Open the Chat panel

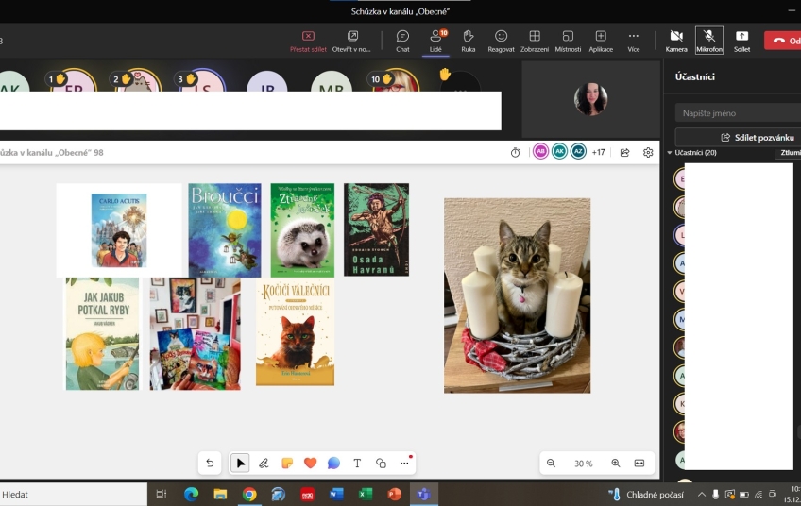402,41
